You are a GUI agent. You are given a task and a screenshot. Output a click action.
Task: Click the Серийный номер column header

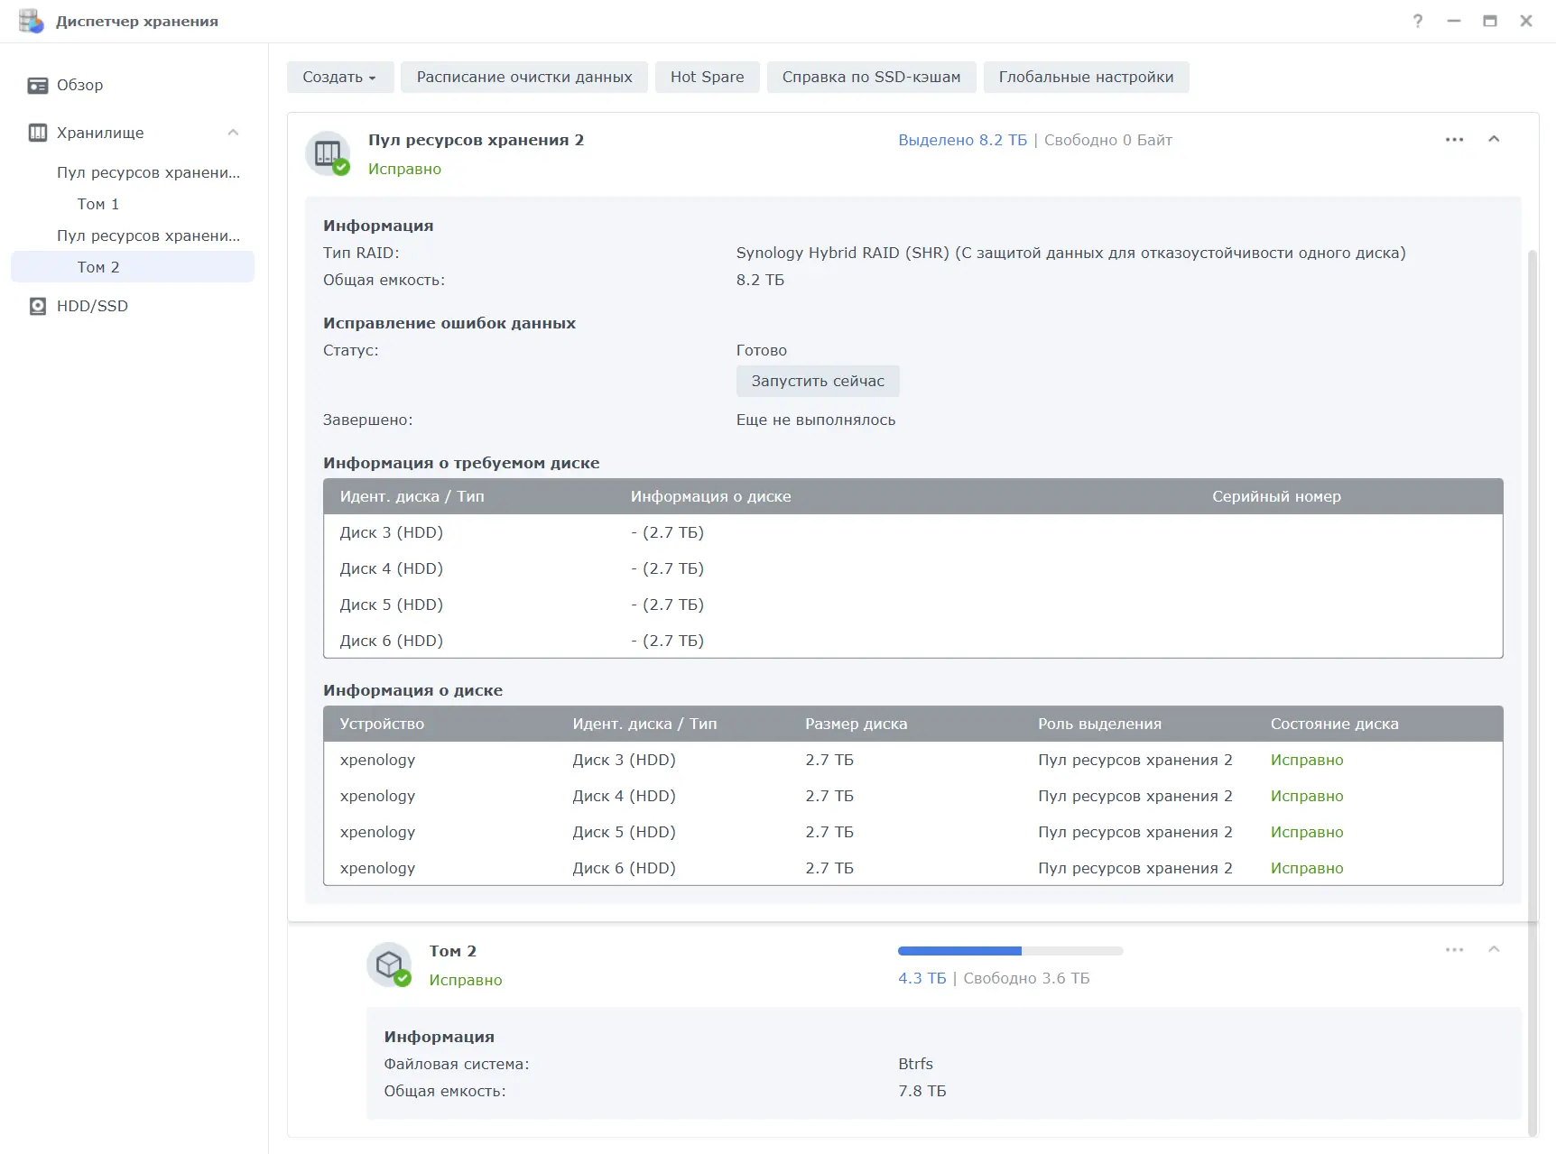[x=1276, y=496]
